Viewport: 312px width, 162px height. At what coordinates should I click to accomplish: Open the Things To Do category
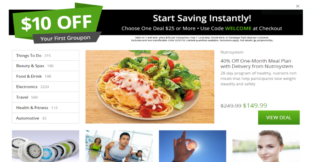45,55
